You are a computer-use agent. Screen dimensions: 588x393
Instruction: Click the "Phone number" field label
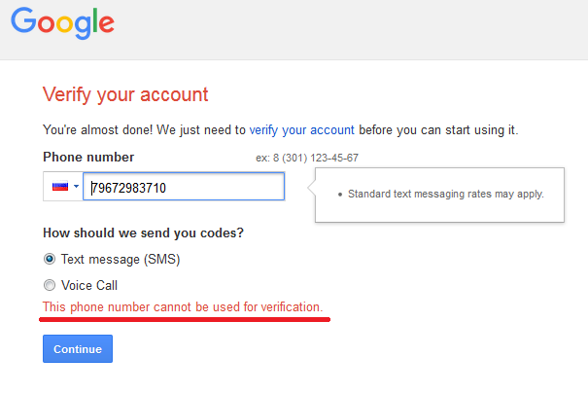(x=88, y=157)
